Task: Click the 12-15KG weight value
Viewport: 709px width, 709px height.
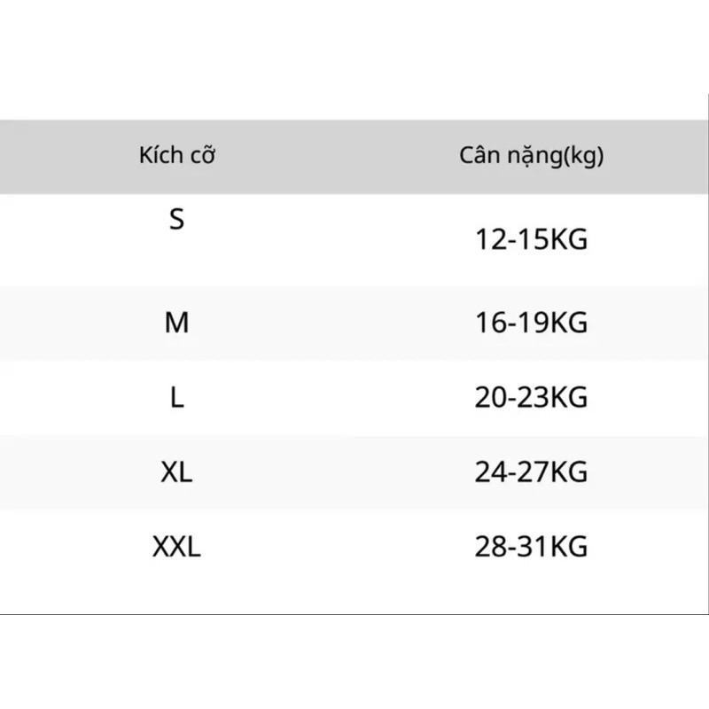Action: click(x=532, y=239)
